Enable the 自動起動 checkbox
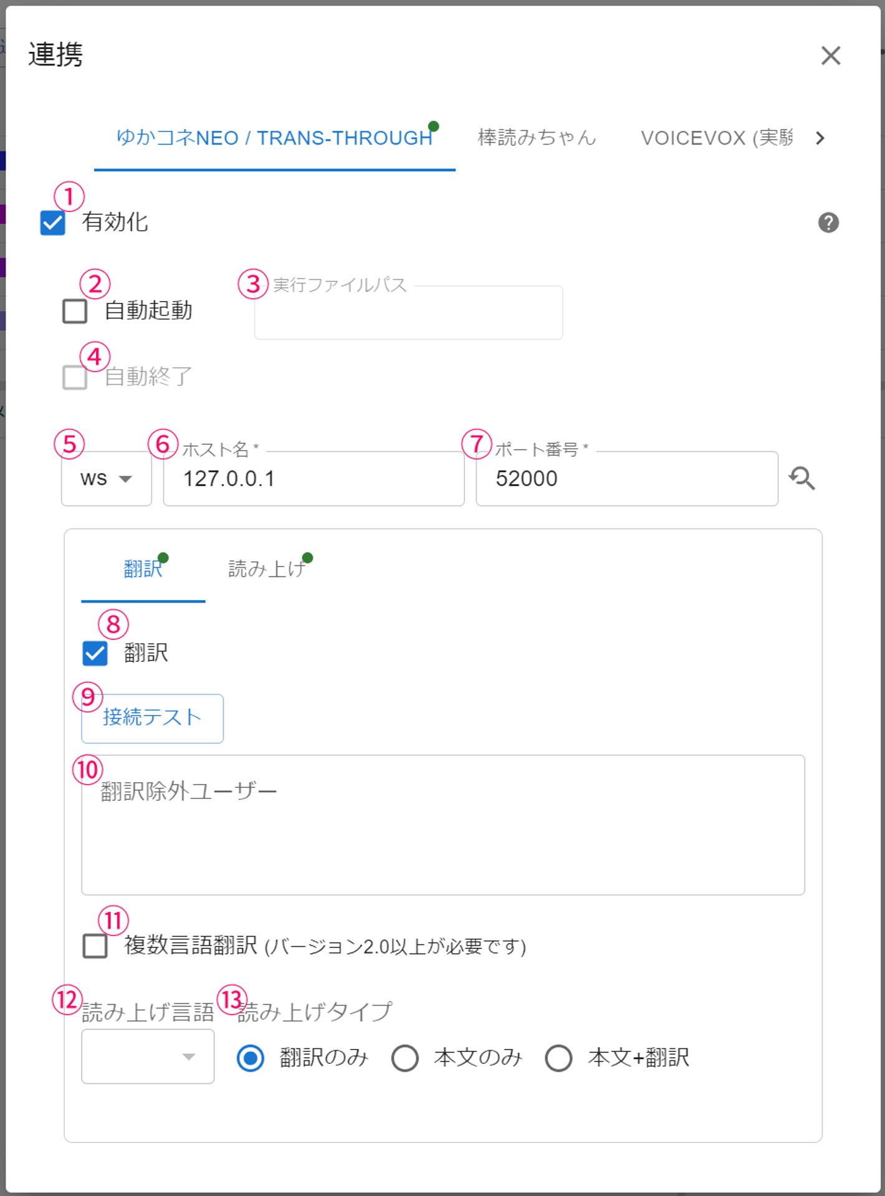Image resolution: width=885 pixels, height=1196 pixels. [75, 310]
